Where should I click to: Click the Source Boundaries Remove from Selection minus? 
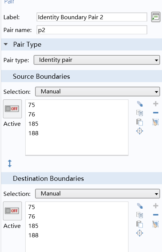tap(156, 113)
